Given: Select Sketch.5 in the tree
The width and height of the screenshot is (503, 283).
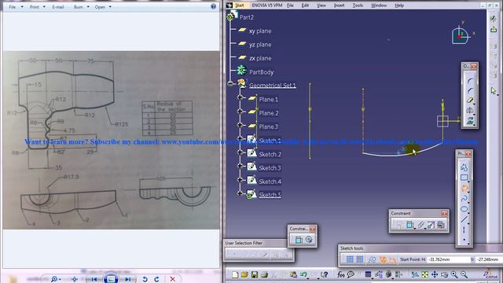Looking at the screenshot, I should [x=270, y=195].
